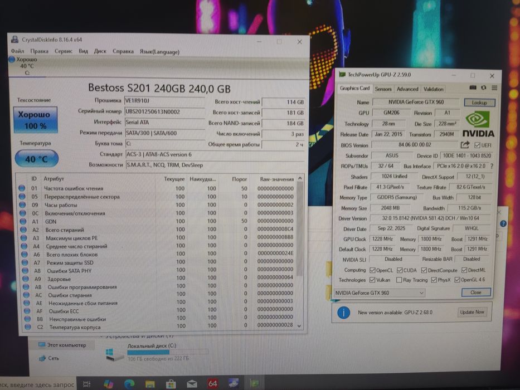
Task: Switch to the Validation tab in GPU-Z
Action: tap(433, 89)
